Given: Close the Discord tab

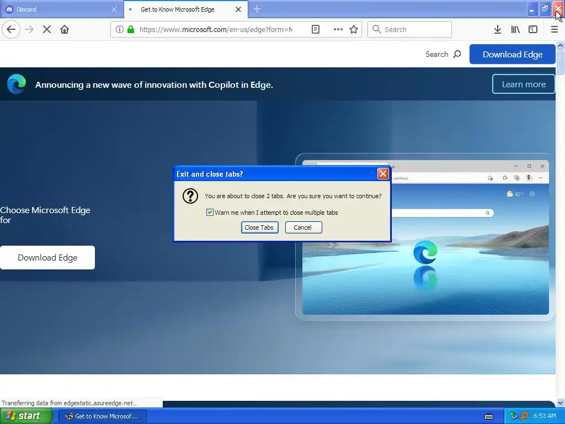Looking at the screenshot, I should tap(114, 9).
